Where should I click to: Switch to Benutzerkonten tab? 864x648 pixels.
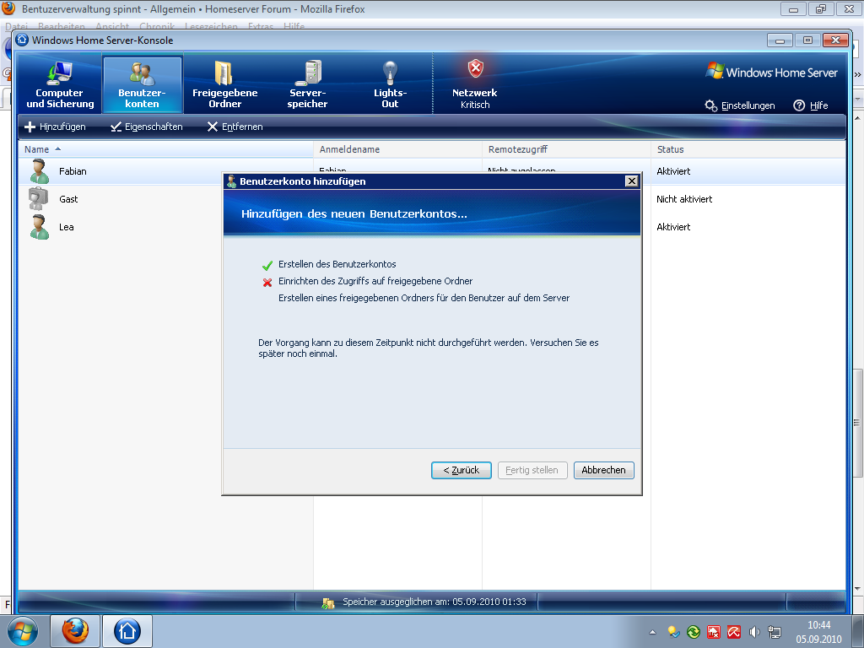(x=142, y=84)
